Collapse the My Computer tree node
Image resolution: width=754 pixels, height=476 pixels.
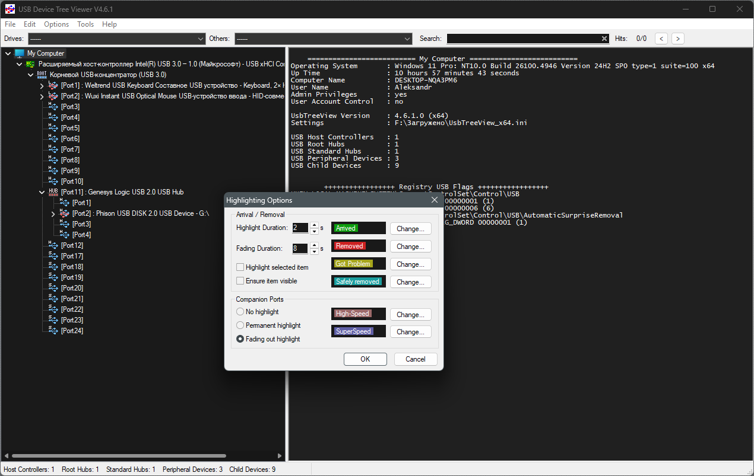[x=8, y=53]
